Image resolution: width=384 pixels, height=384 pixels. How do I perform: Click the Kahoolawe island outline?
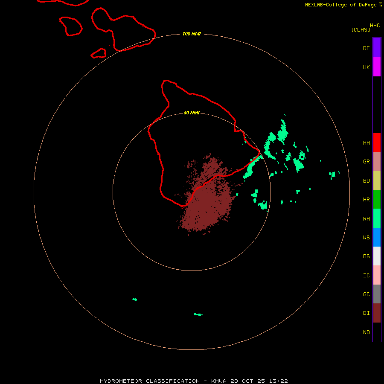coord(99,53)
